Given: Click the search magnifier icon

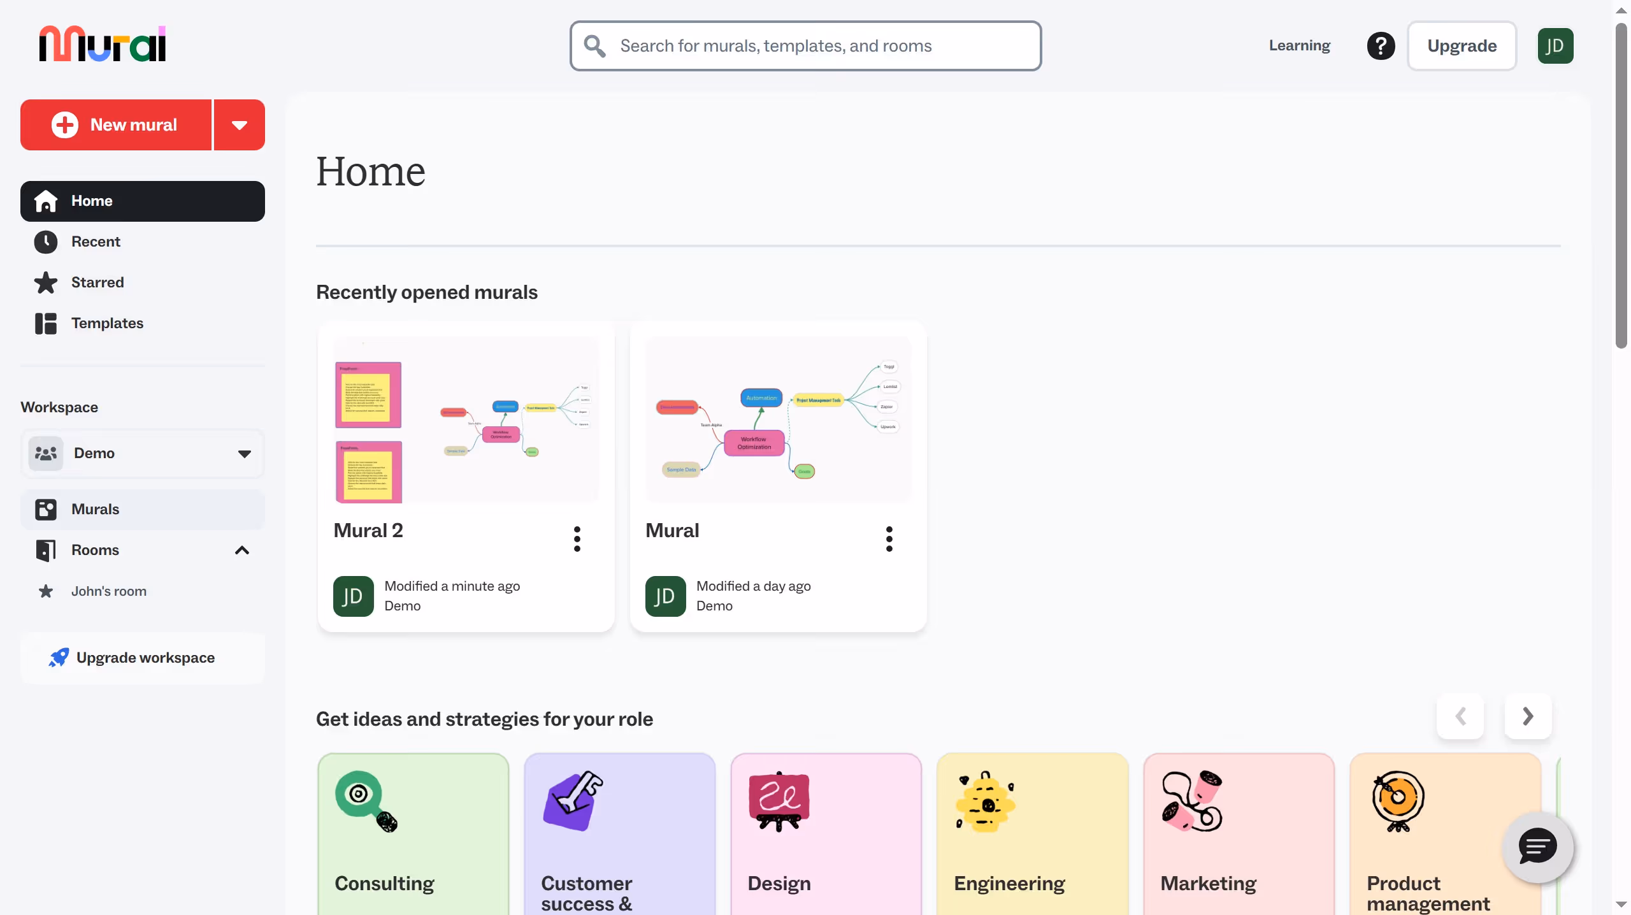Looking at the screenshot, I should tap(595, 46).
